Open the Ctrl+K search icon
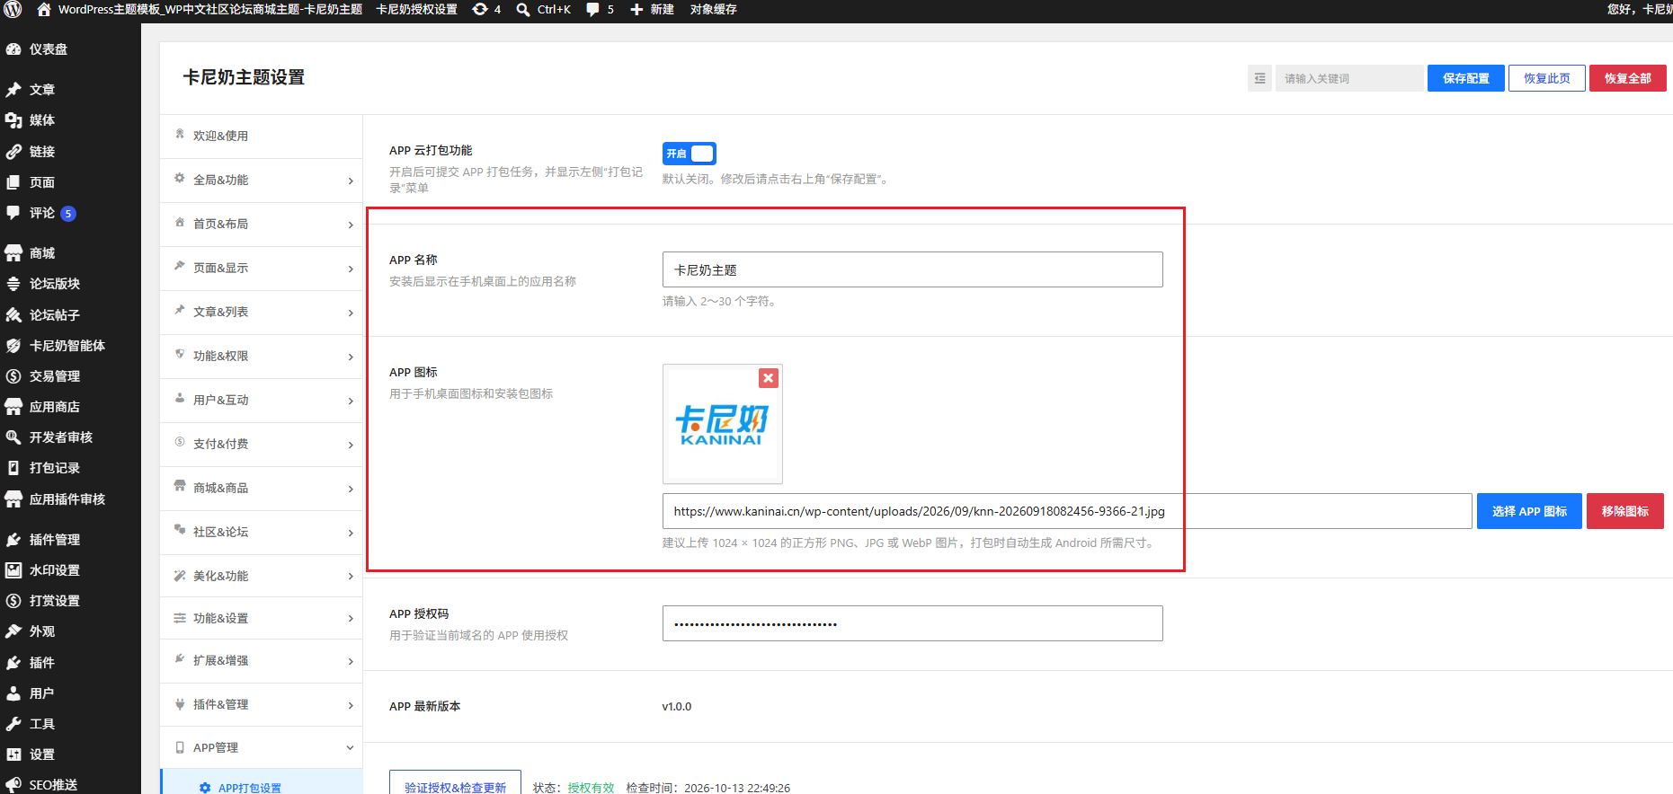The height and width of the screenshot is (794, 1673). [523, 9]
